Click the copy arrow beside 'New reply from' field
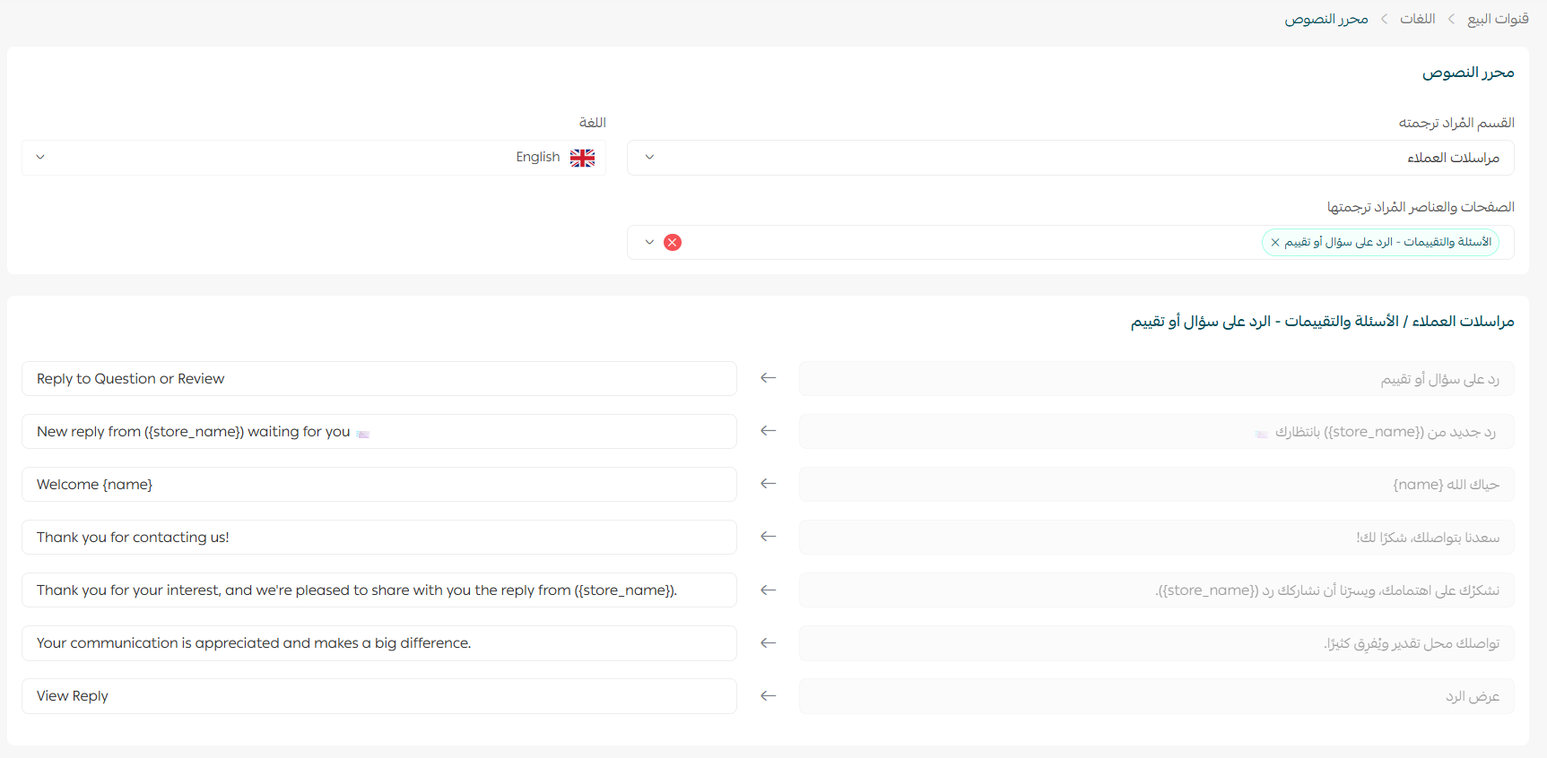This screenshot has height=758, width=1547. (x=768, y=431)
